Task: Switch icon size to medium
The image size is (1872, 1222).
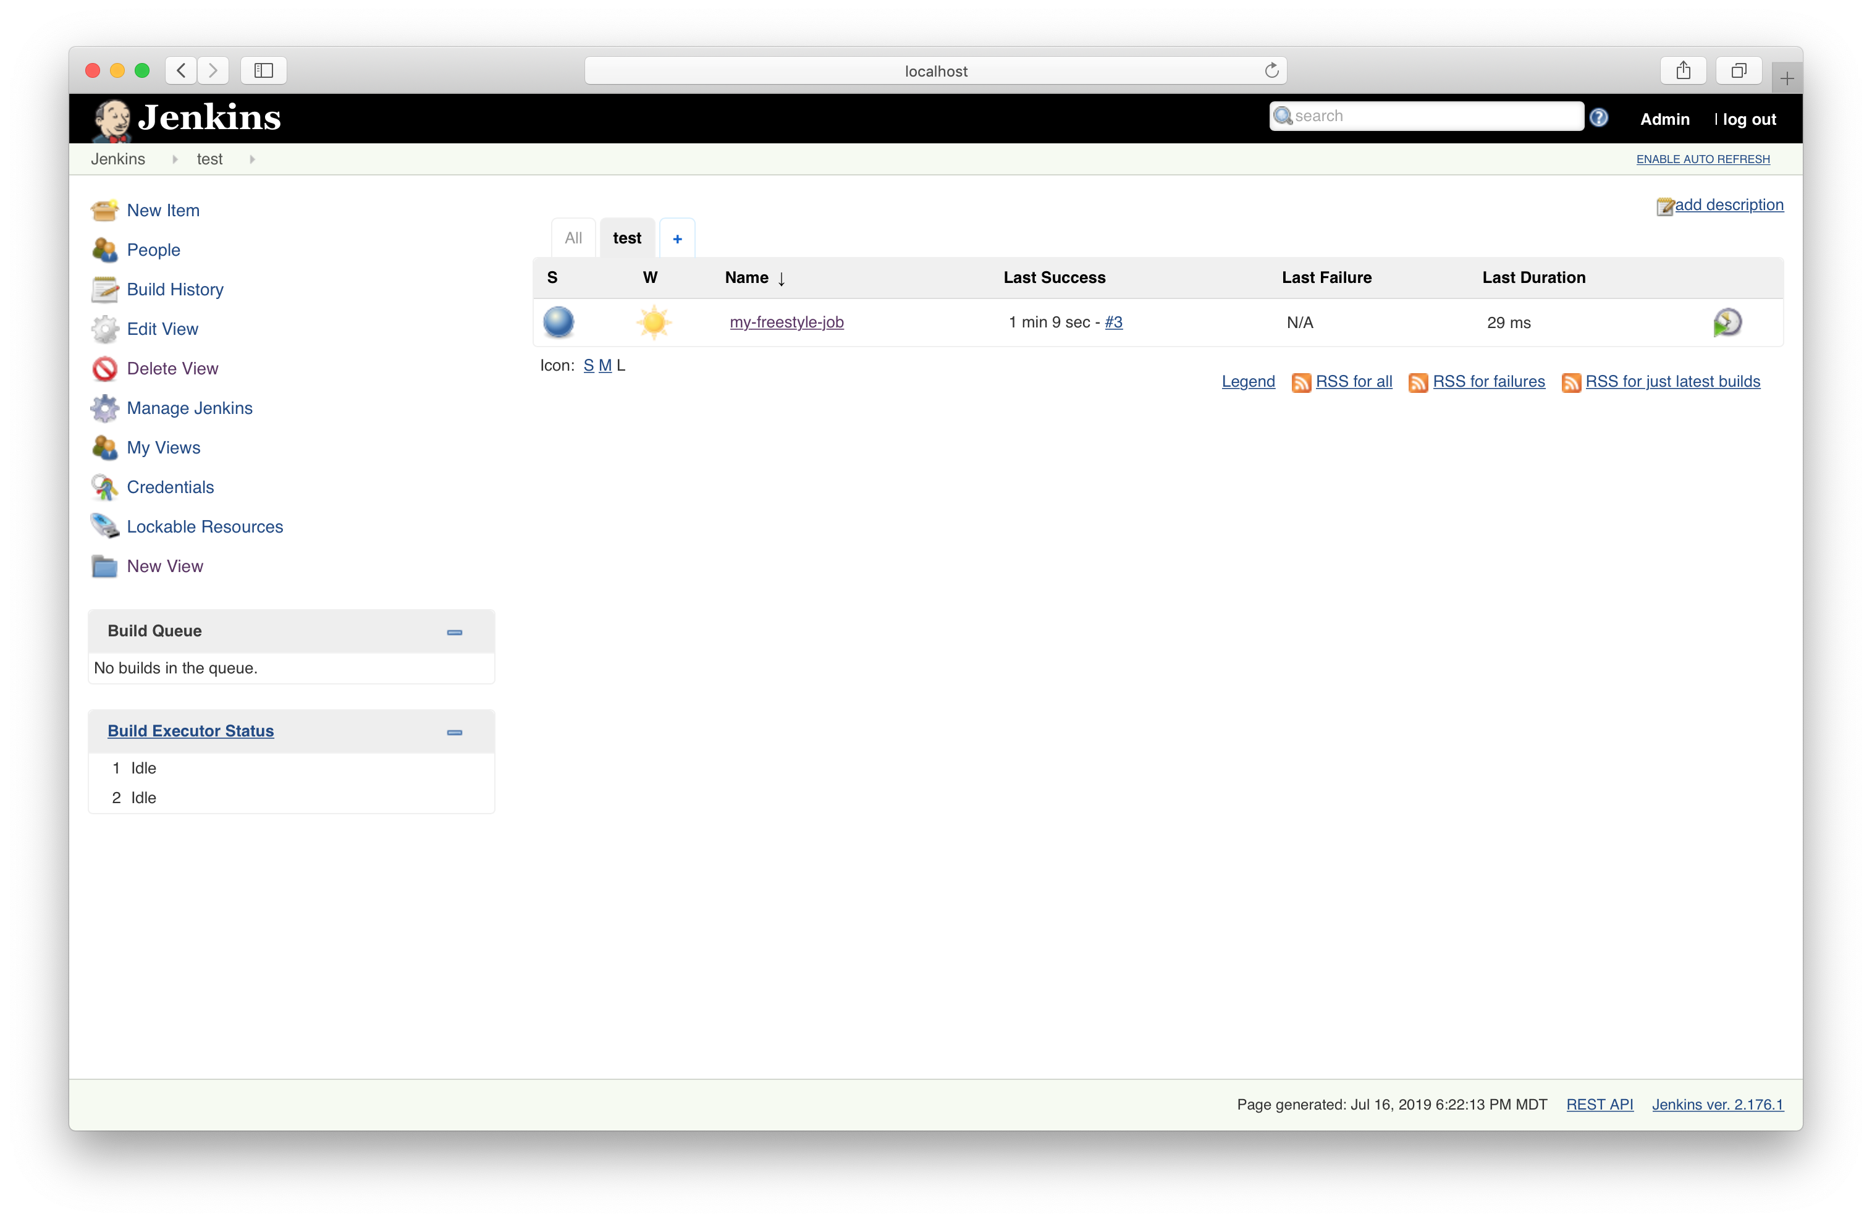Action: 604,366
